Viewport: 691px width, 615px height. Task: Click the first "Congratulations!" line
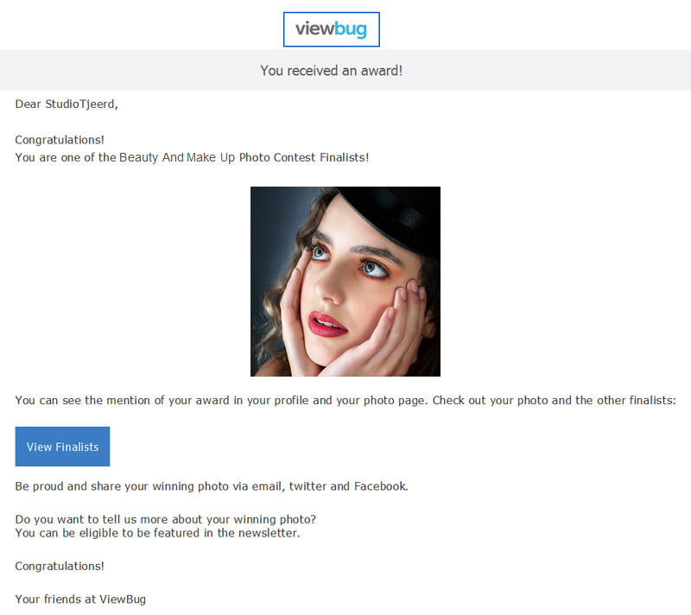(60, 140)
